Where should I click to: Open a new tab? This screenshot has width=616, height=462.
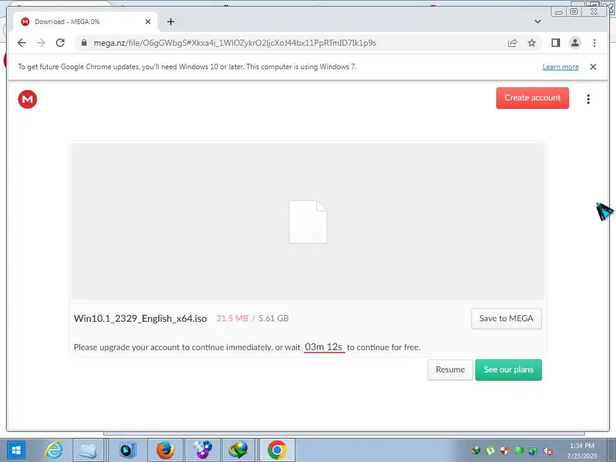coord(170,22)
